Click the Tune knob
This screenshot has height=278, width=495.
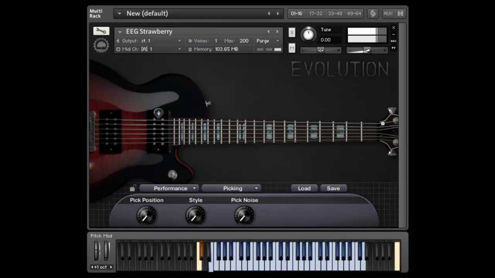coord(308,34)
